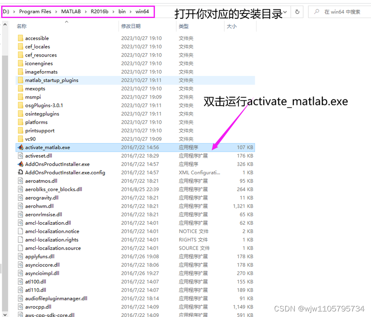371x317 pixels.
Task: Open the mexopts folder icon
Action: (20, 88)
